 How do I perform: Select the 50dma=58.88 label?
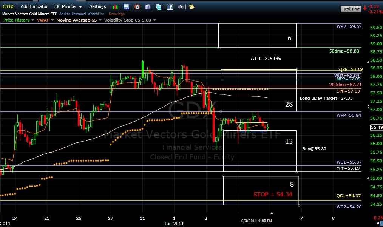(344, 51)
